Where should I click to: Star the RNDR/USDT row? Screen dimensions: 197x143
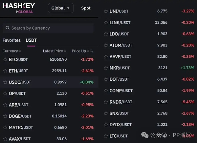(x=106, y=102)
